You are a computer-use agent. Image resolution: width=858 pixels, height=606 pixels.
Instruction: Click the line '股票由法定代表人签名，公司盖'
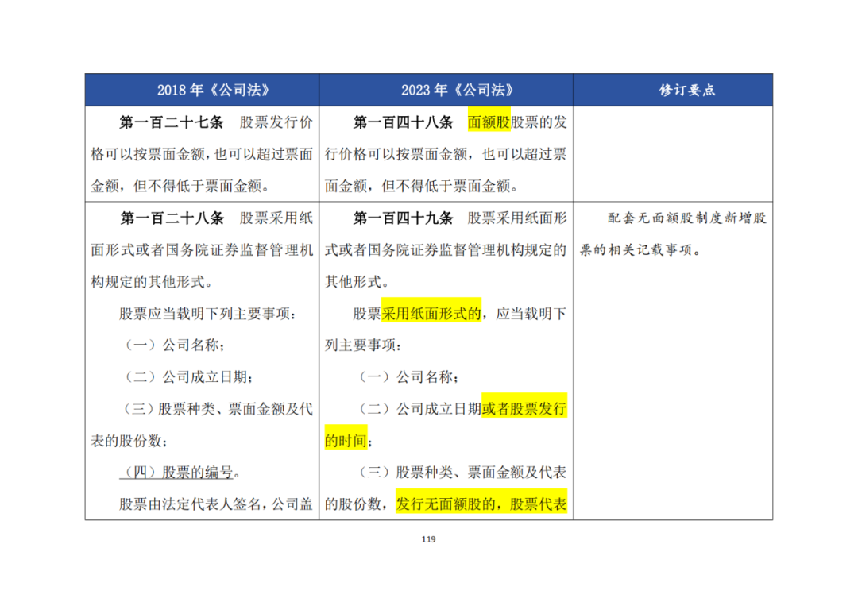tap(216, 504)
